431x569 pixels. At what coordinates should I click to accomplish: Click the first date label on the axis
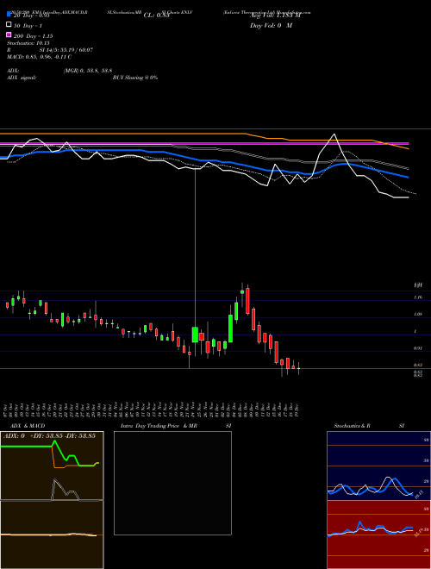7,409
